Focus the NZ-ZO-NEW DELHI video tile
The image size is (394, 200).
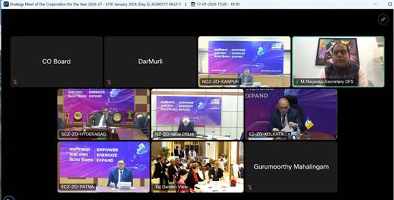197,114
